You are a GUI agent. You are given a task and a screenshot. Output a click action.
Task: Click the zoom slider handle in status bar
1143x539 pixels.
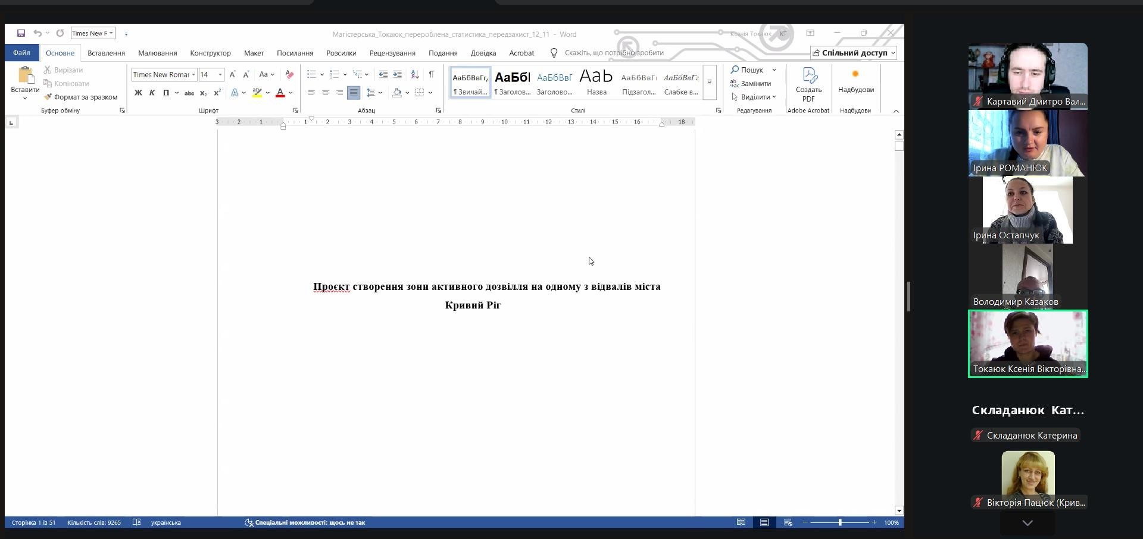click(x=840, y=522)
